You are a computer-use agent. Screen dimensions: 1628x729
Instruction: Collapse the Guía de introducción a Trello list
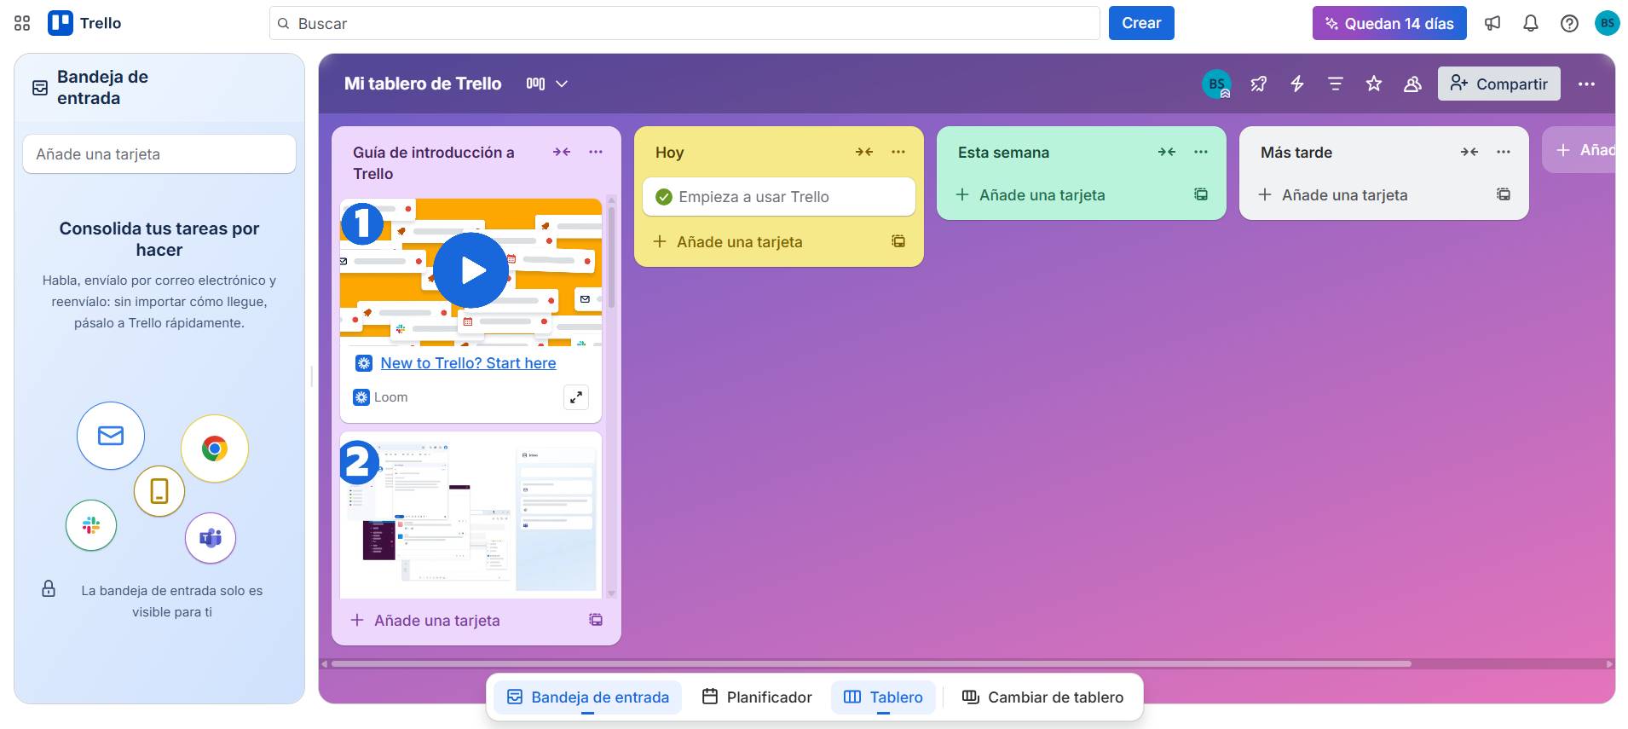click(562, 152)
